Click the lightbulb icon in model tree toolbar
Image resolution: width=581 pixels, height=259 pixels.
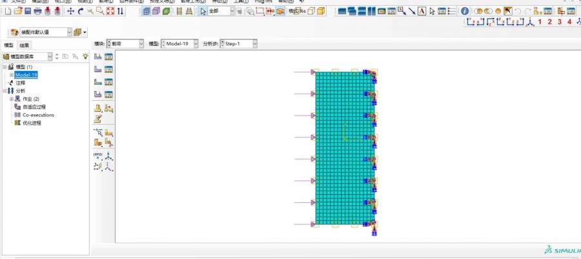click(x=85, y=57)
